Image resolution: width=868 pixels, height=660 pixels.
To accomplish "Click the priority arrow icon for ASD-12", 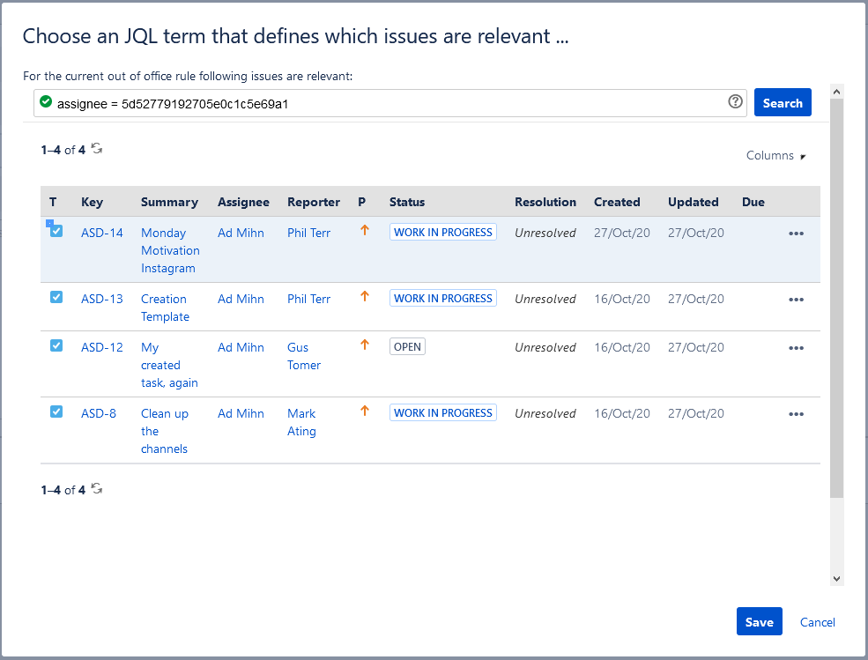I will tap(364, 345).
